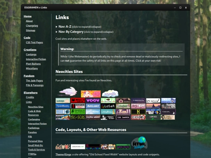
Task: Open the districts blue city button
Action: point(168,100)
